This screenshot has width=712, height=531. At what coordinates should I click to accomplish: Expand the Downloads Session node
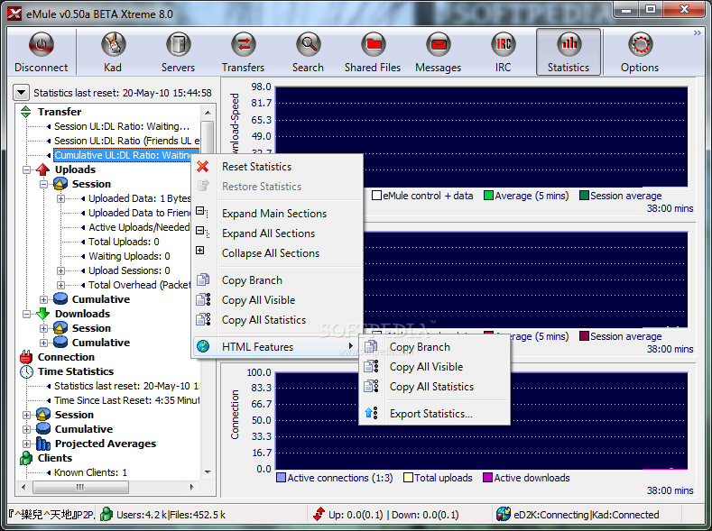click(x=43, y=328)
